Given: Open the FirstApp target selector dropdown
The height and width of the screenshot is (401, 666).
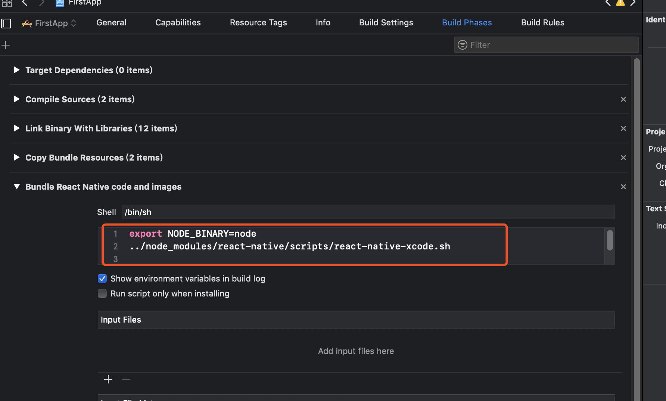Looking at the screenshot, I should pos(50,23).
